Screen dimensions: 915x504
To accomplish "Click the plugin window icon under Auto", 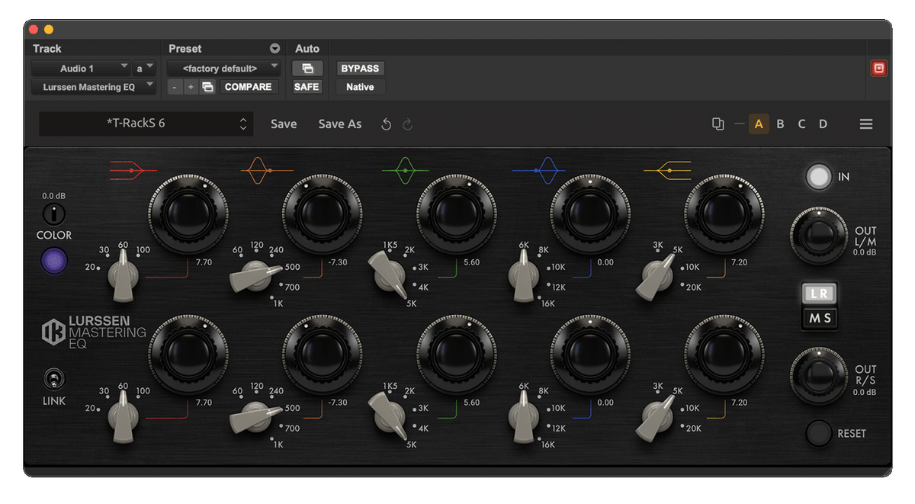I will [307, 69].
